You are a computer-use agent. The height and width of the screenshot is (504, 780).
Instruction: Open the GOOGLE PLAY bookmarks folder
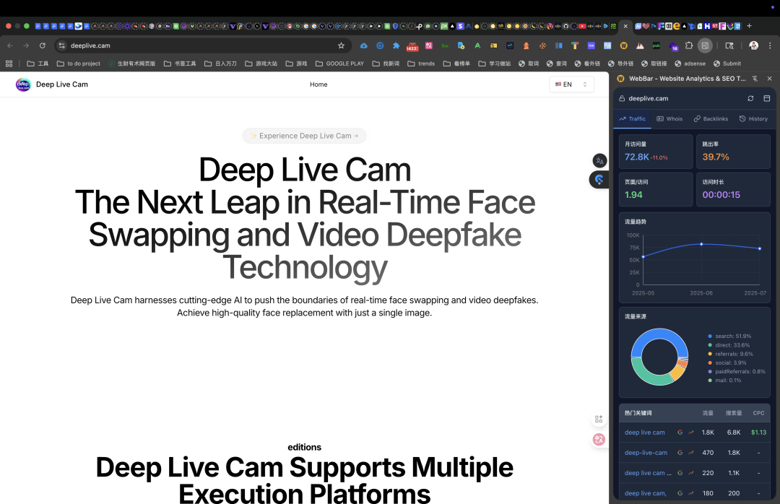339,64
